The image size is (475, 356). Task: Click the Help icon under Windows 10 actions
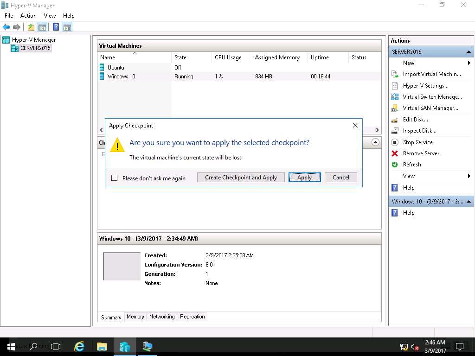(395, 213)
